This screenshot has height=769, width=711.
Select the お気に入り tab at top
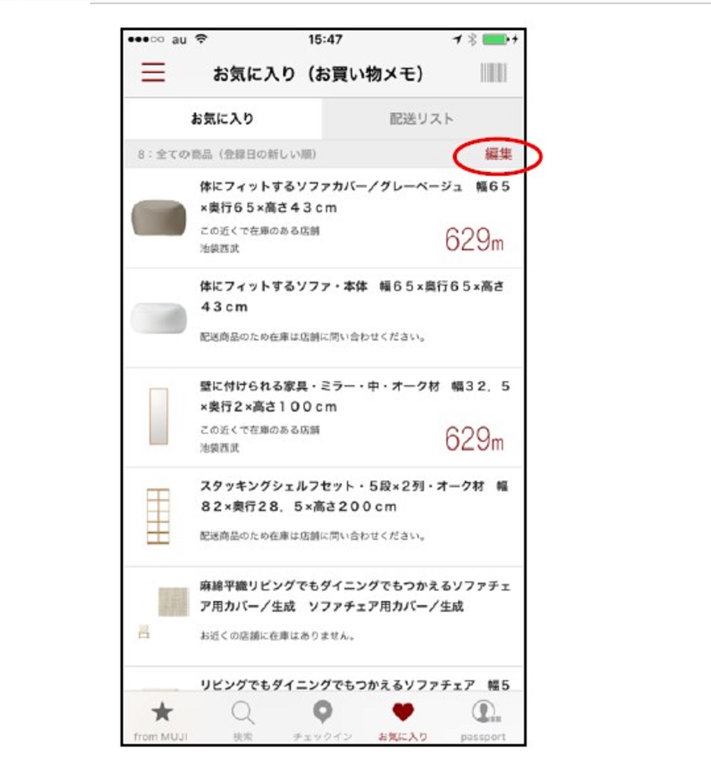point(223,119)
